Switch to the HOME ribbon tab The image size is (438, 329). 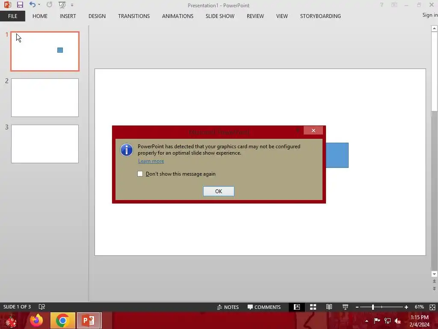pos(40,16)
